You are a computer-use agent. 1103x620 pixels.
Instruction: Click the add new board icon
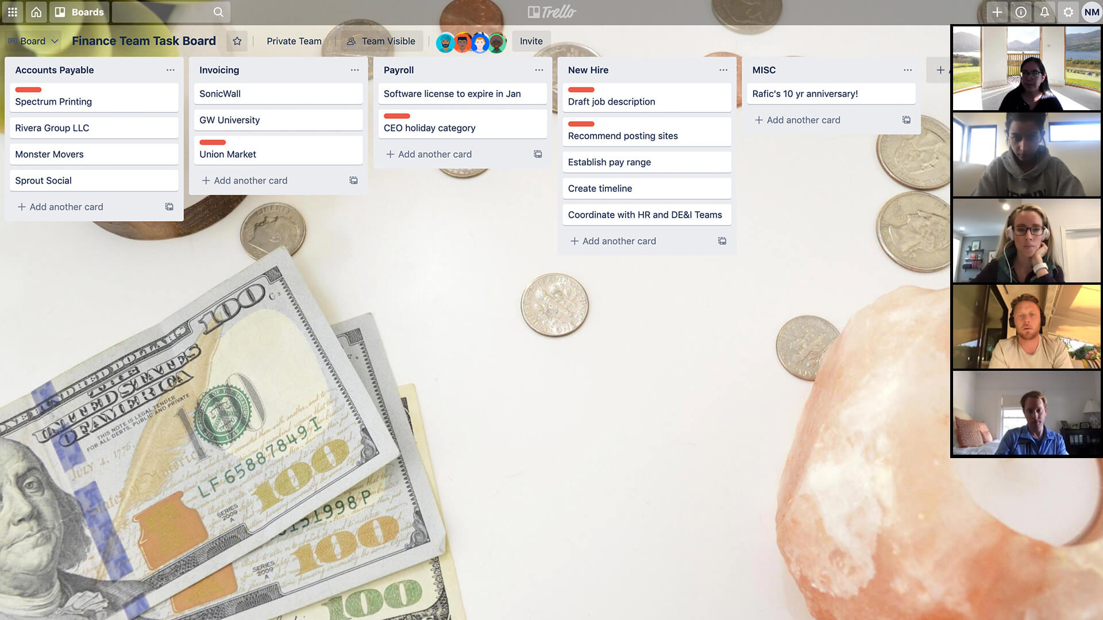tap(997, 11)
